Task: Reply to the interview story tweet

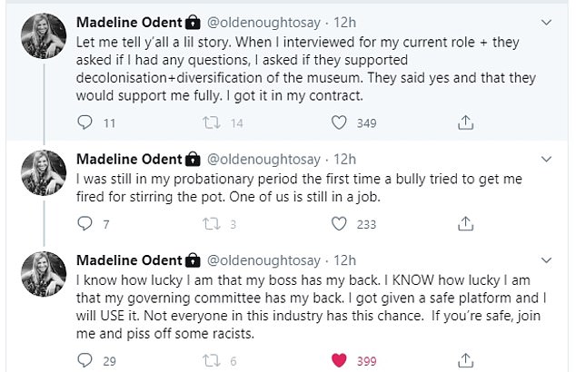Action: tap(85, 121)
